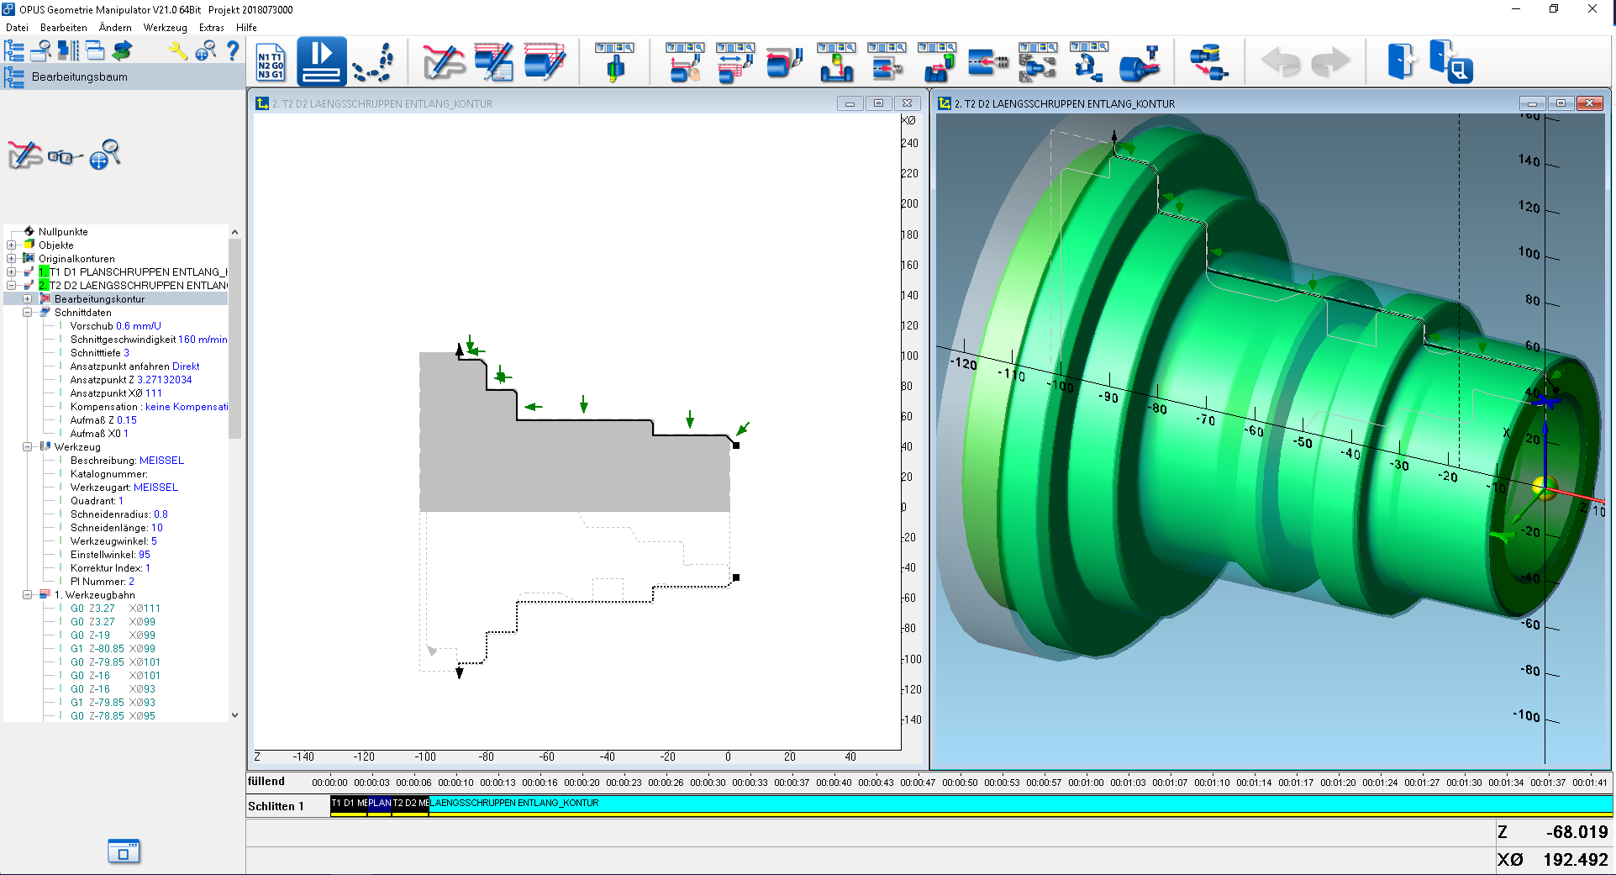Click the NC code N1 G0 icon
Viewport: 1616px width, 875px height.
pyautogui.click(x=271, y=62)
